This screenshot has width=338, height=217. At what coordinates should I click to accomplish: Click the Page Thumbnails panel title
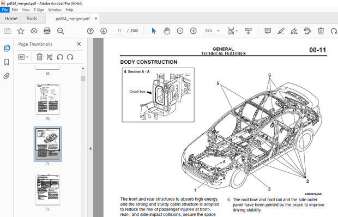pyautogui.click(x=35, y=44)
